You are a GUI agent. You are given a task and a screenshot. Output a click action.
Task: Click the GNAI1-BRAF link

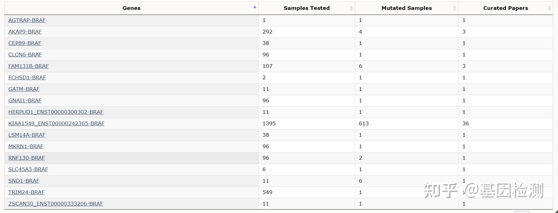(x=25, y=100)
